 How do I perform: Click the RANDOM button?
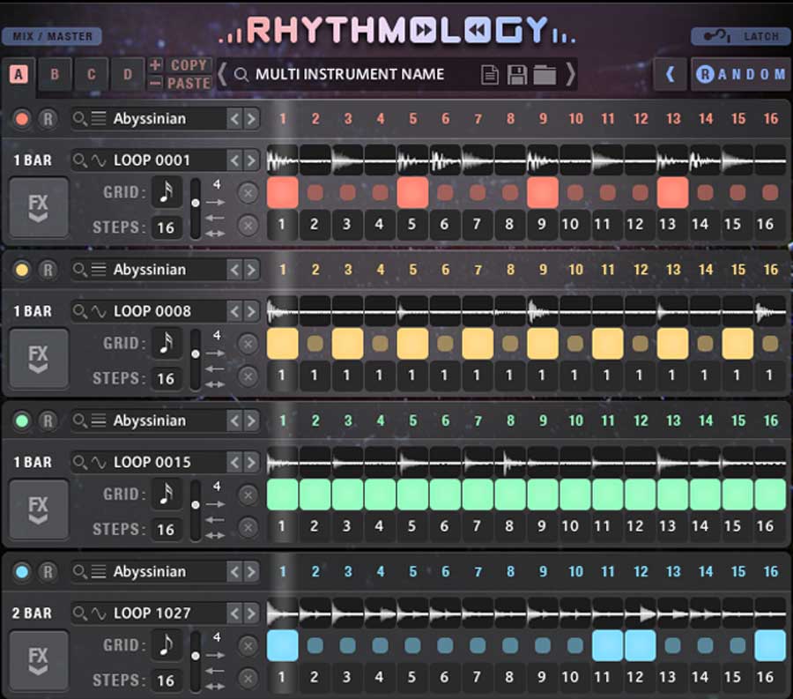(740, 74)
